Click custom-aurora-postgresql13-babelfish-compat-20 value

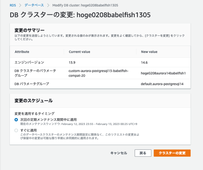pos(98,73)
